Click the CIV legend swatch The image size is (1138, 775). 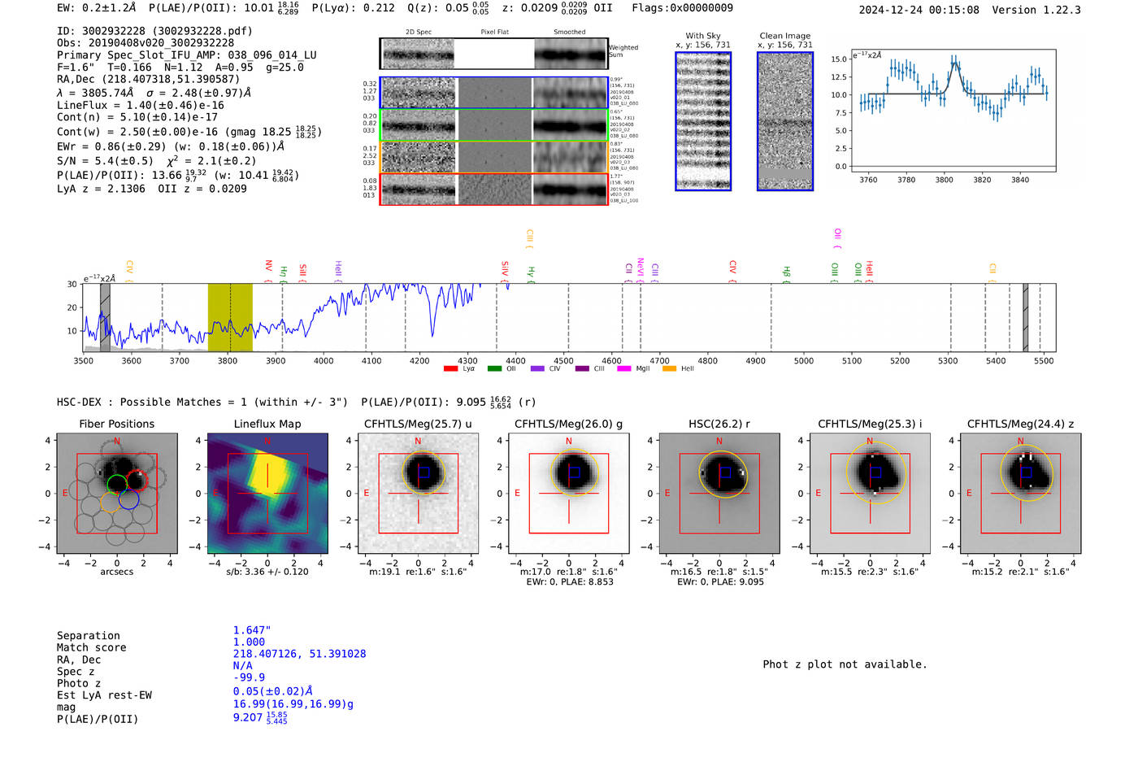coord(537,368)
